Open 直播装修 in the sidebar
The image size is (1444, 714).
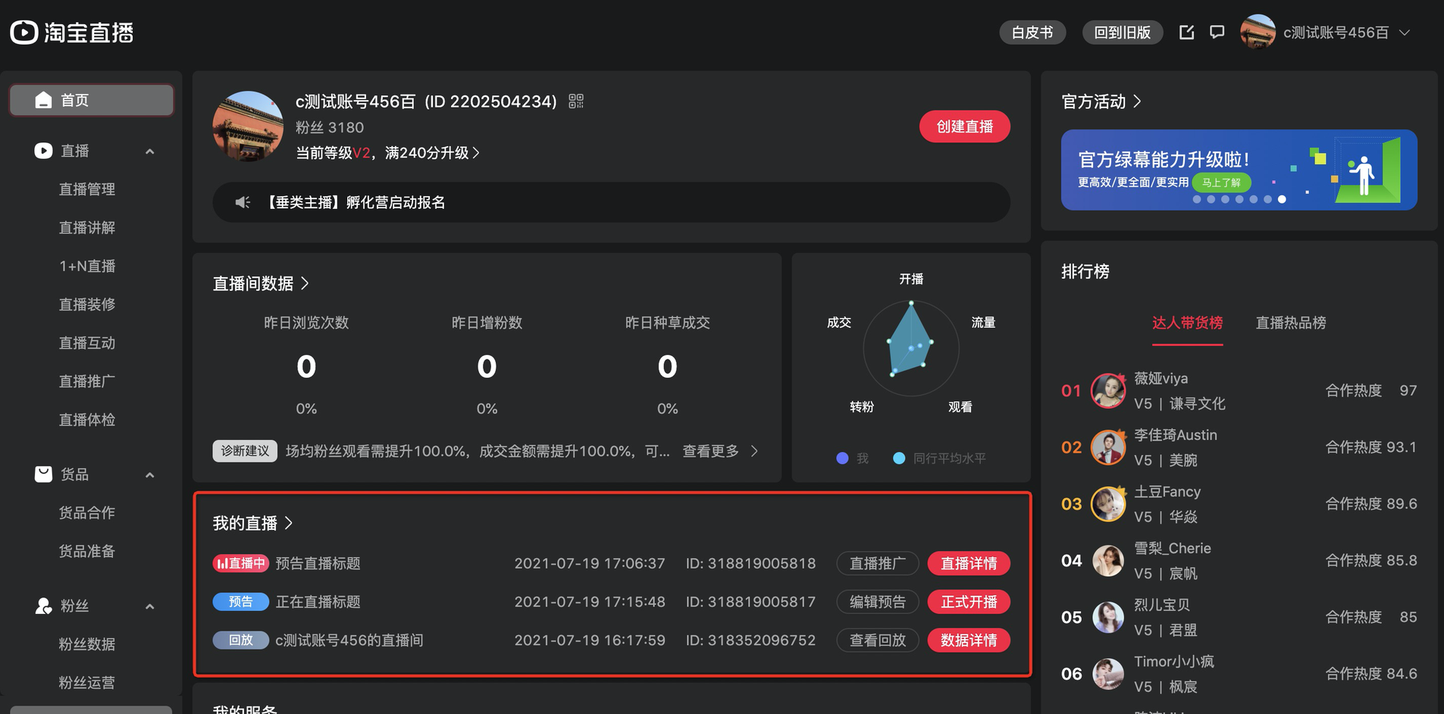[87, 304]
